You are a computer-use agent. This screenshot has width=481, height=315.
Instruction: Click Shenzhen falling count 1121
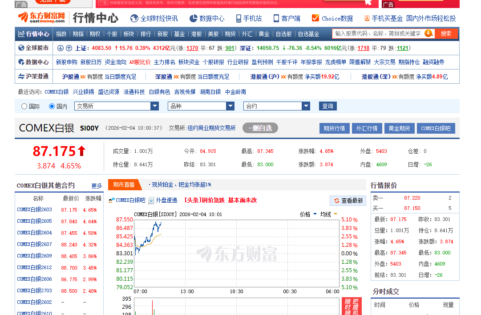(403, 48)
